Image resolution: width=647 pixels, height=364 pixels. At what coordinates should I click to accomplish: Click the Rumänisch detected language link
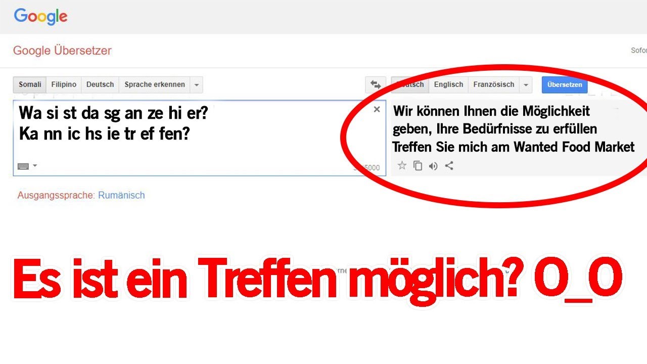click(121, 195)
